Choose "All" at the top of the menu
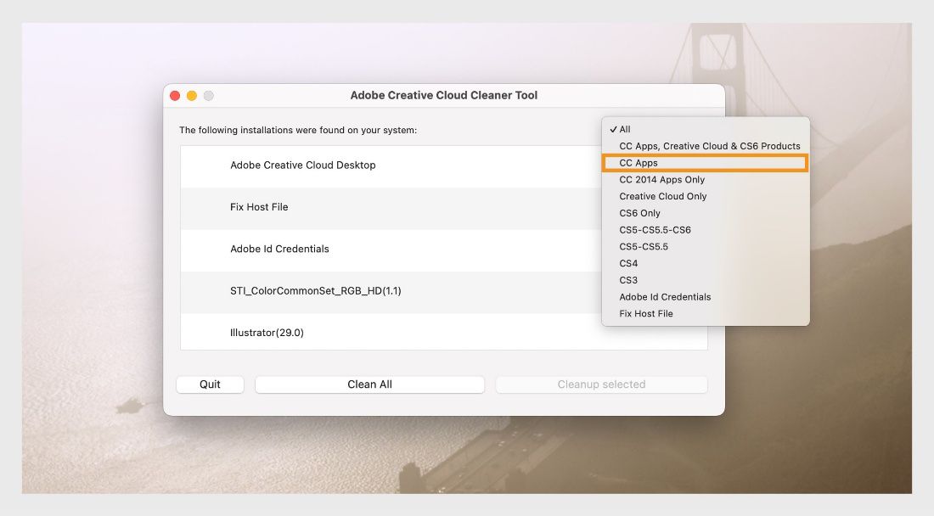Image resolution: width=934 pixels, height=516 pixels. (625, 129)
